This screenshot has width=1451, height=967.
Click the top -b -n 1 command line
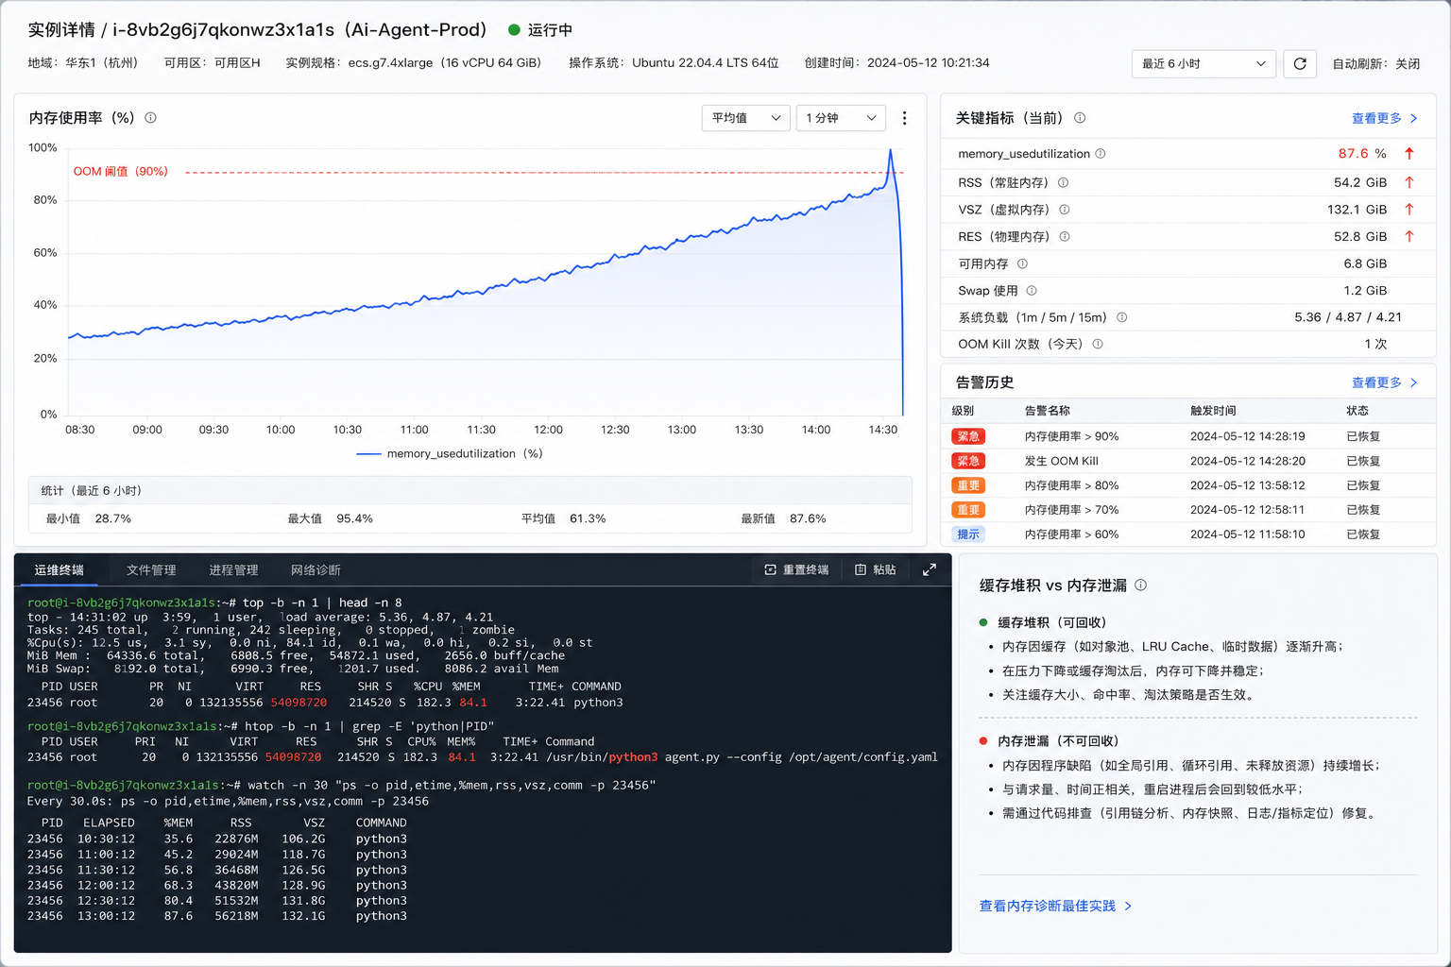click(214, 602)
